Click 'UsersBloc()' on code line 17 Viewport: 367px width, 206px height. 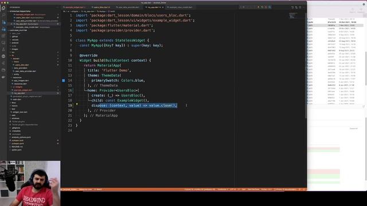click(133, 96)
